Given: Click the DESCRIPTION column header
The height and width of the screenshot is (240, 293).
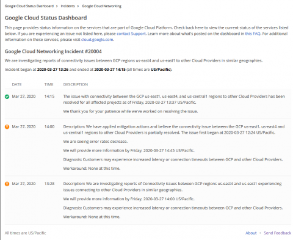Looking at the screenshot, I should (76, 84).
